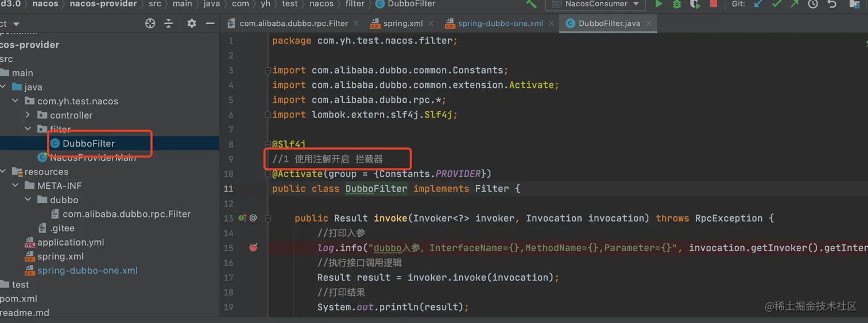868x323 pixels.
Task: Click the package declaration on line 1
Action: [x=365, y=41]
